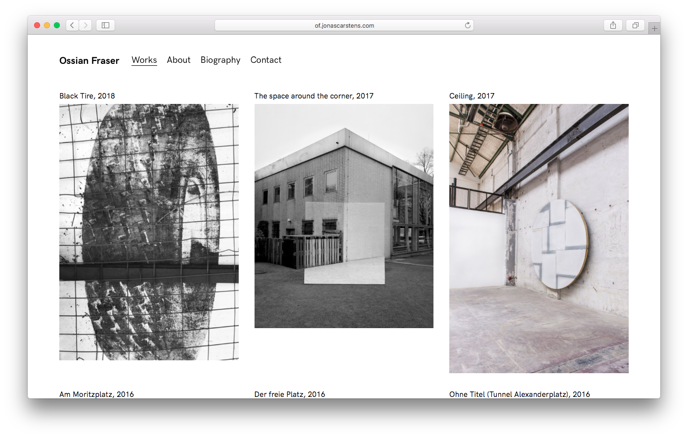Open the Der freie Platz, 2016 title
Image resolution: width=688 pixels, height=438 pixels.
290,394
